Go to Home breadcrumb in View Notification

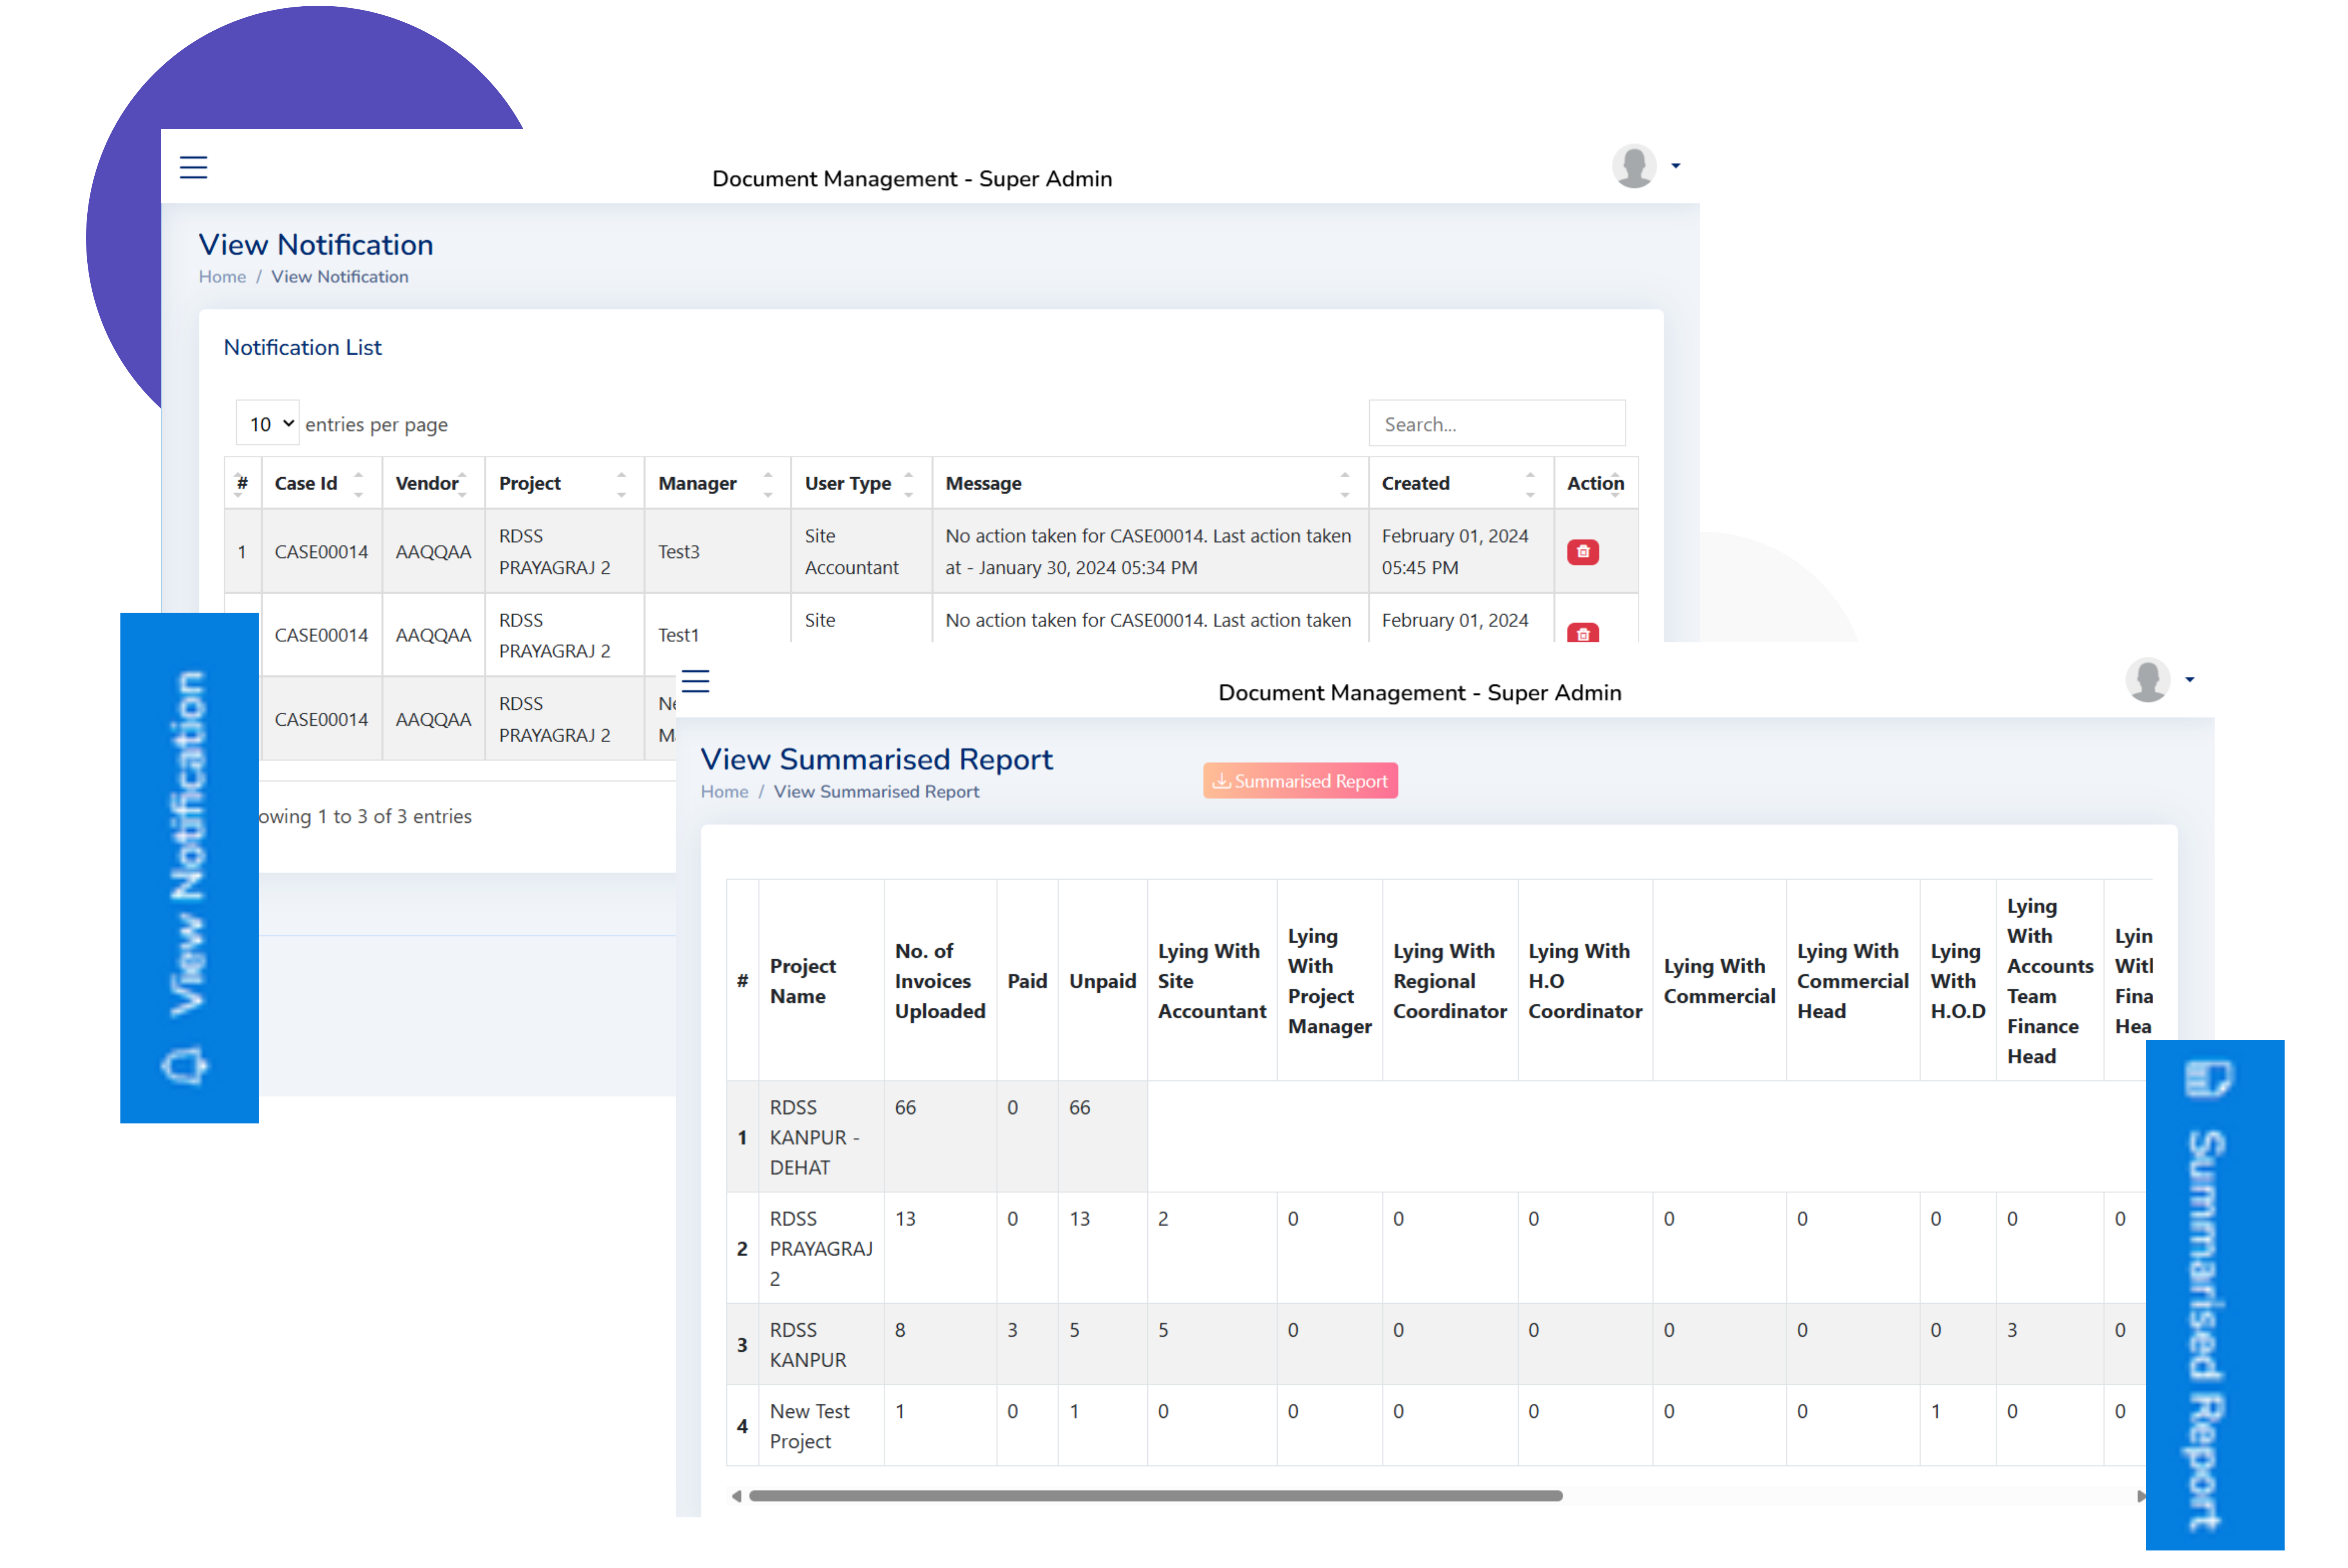coord(222,277)
